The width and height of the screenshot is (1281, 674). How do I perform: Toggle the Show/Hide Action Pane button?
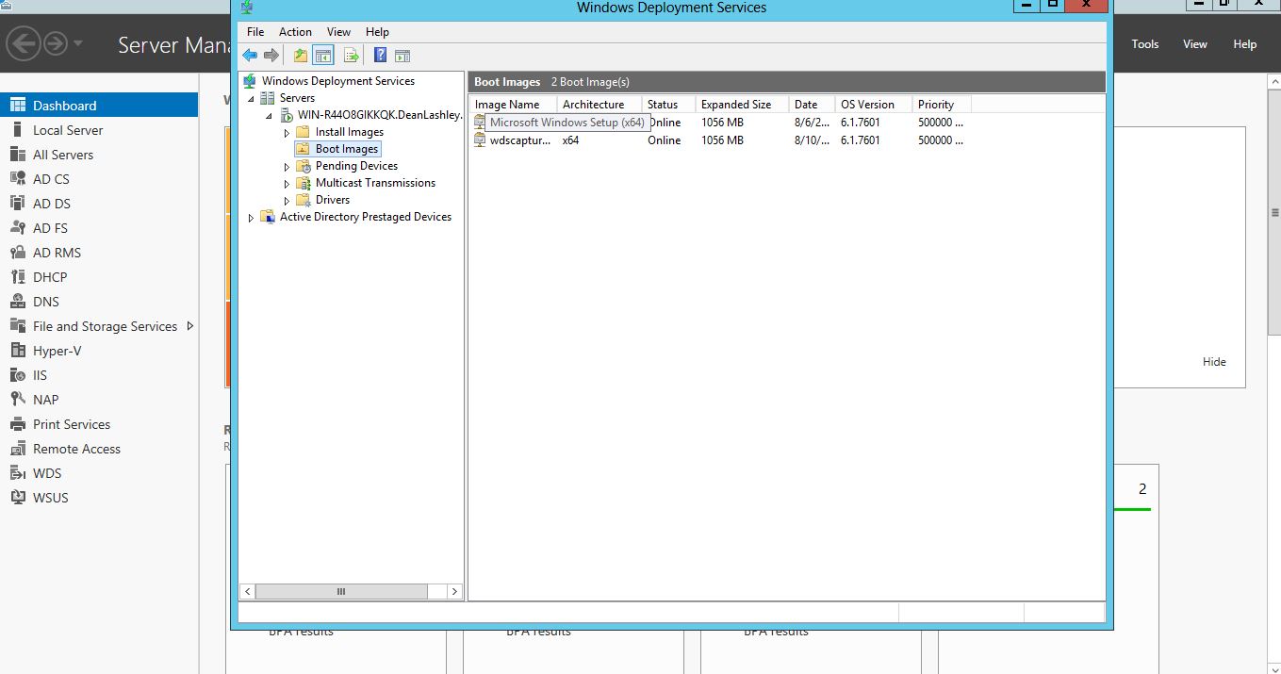[x=402, y=56]
